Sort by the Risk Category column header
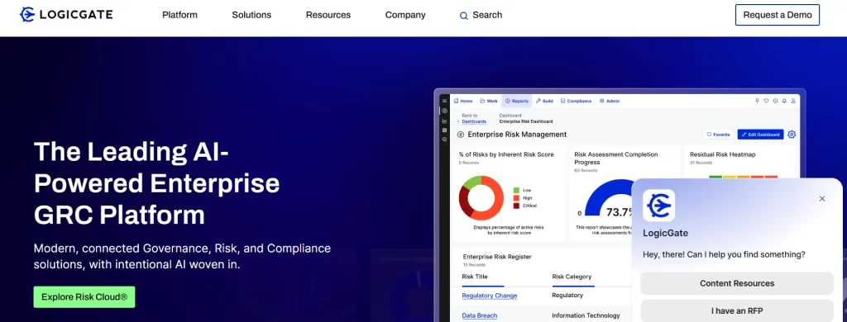The image size is (847, 322). 572,277
